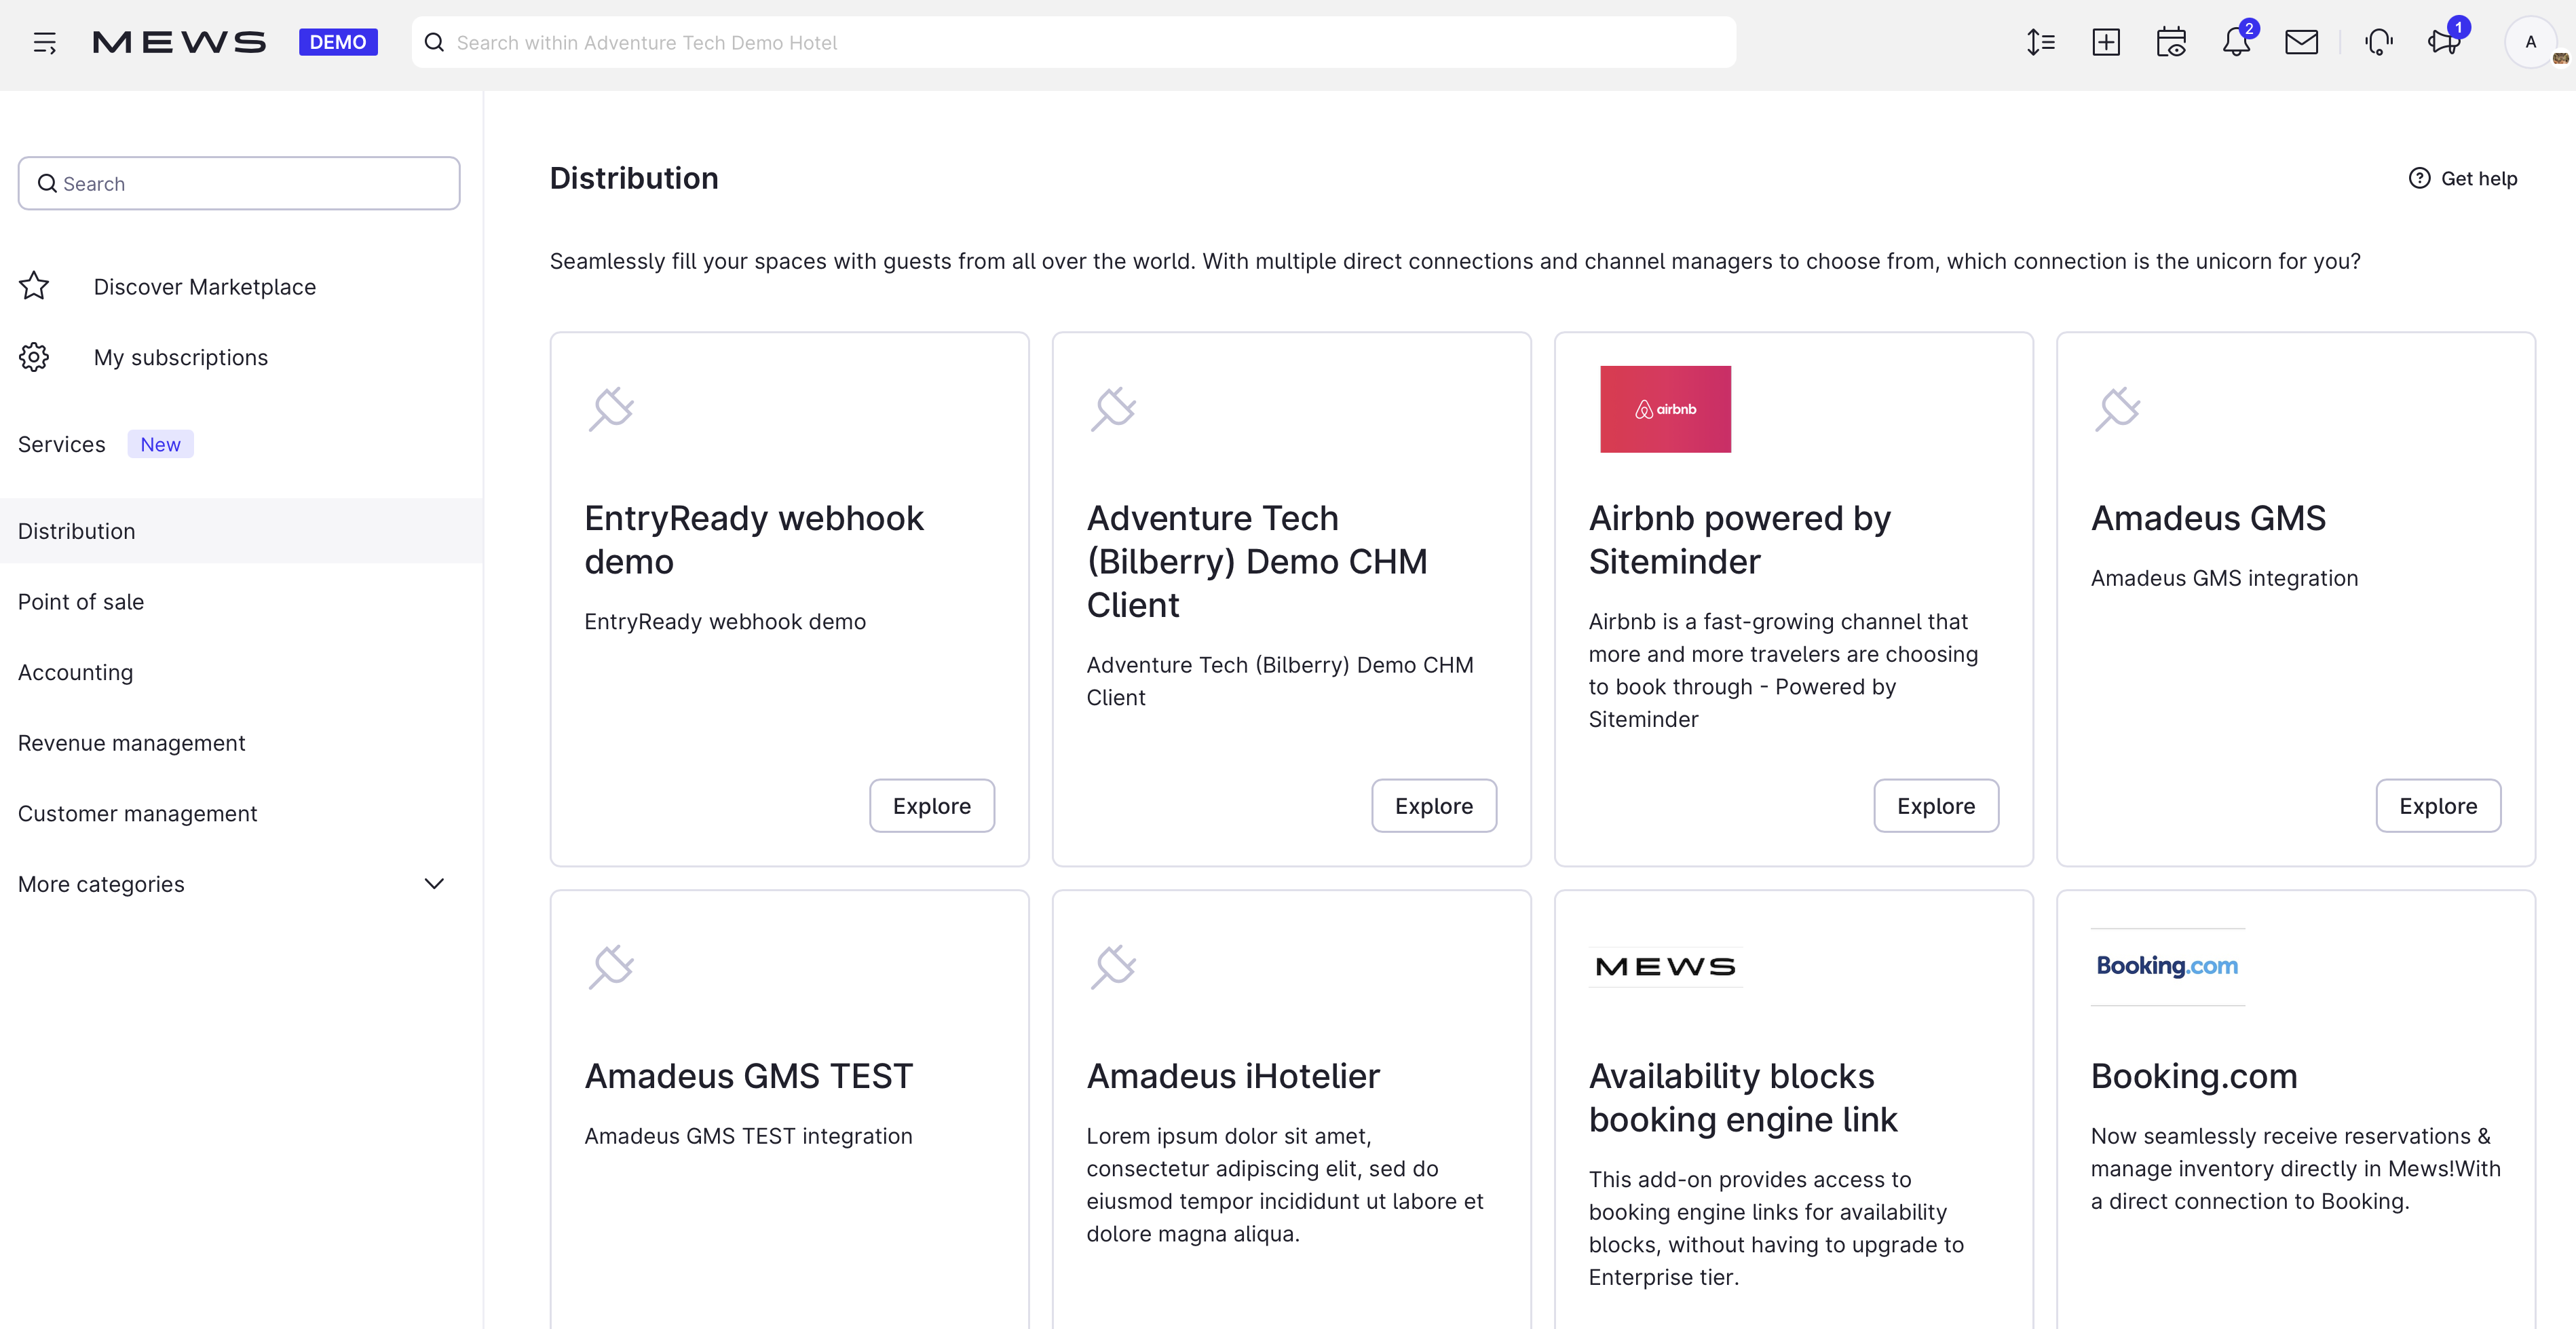Viewport: 2576px width, 1329px height.
Task: Open the mail envelope icon
Action: [x=2302, y=42]
